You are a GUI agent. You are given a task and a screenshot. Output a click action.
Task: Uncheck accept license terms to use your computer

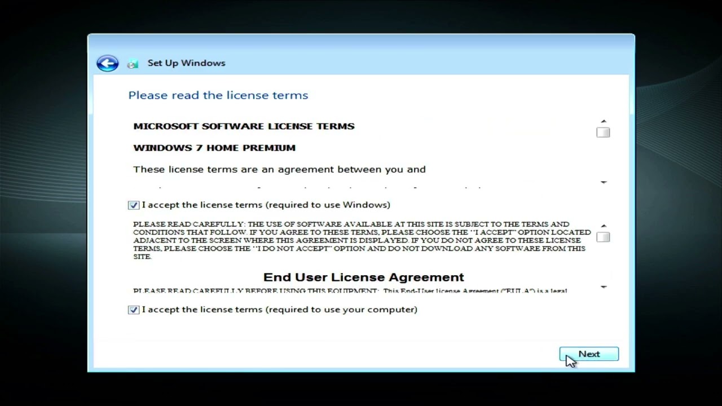(133, 310)
